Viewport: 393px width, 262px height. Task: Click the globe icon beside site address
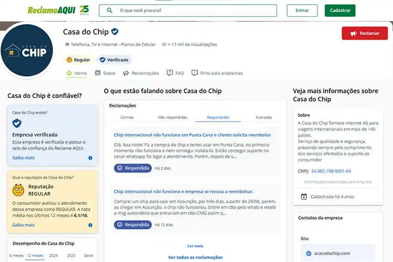pyautogui.click(x=309, y=254)
